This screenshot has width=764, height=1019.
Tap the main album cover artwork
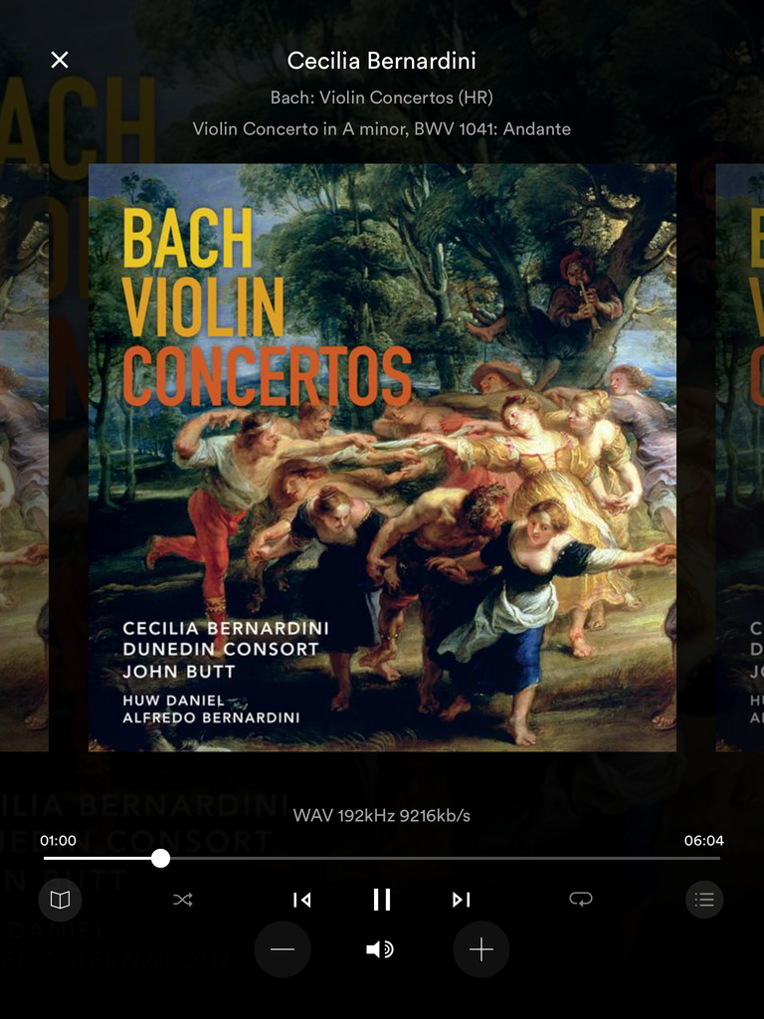382,458
